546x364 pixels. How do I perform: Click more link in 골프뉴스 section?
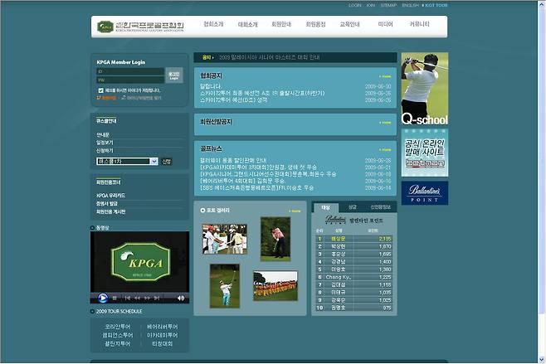pos(385,151)
